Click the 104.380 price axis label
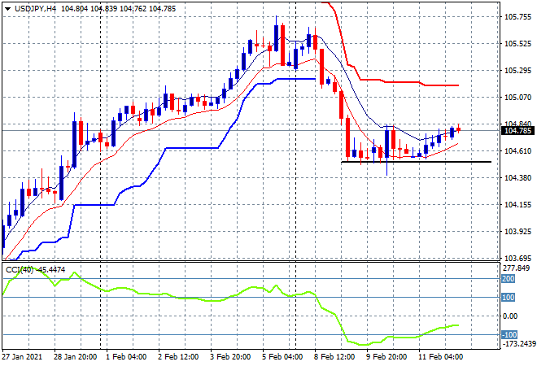 tap(517, 177)
